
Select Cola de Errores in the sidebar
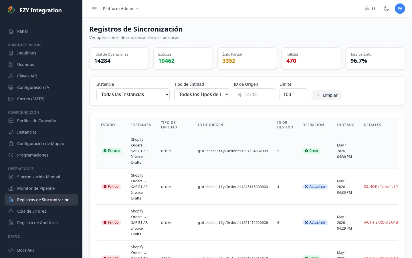pos(41,211)
